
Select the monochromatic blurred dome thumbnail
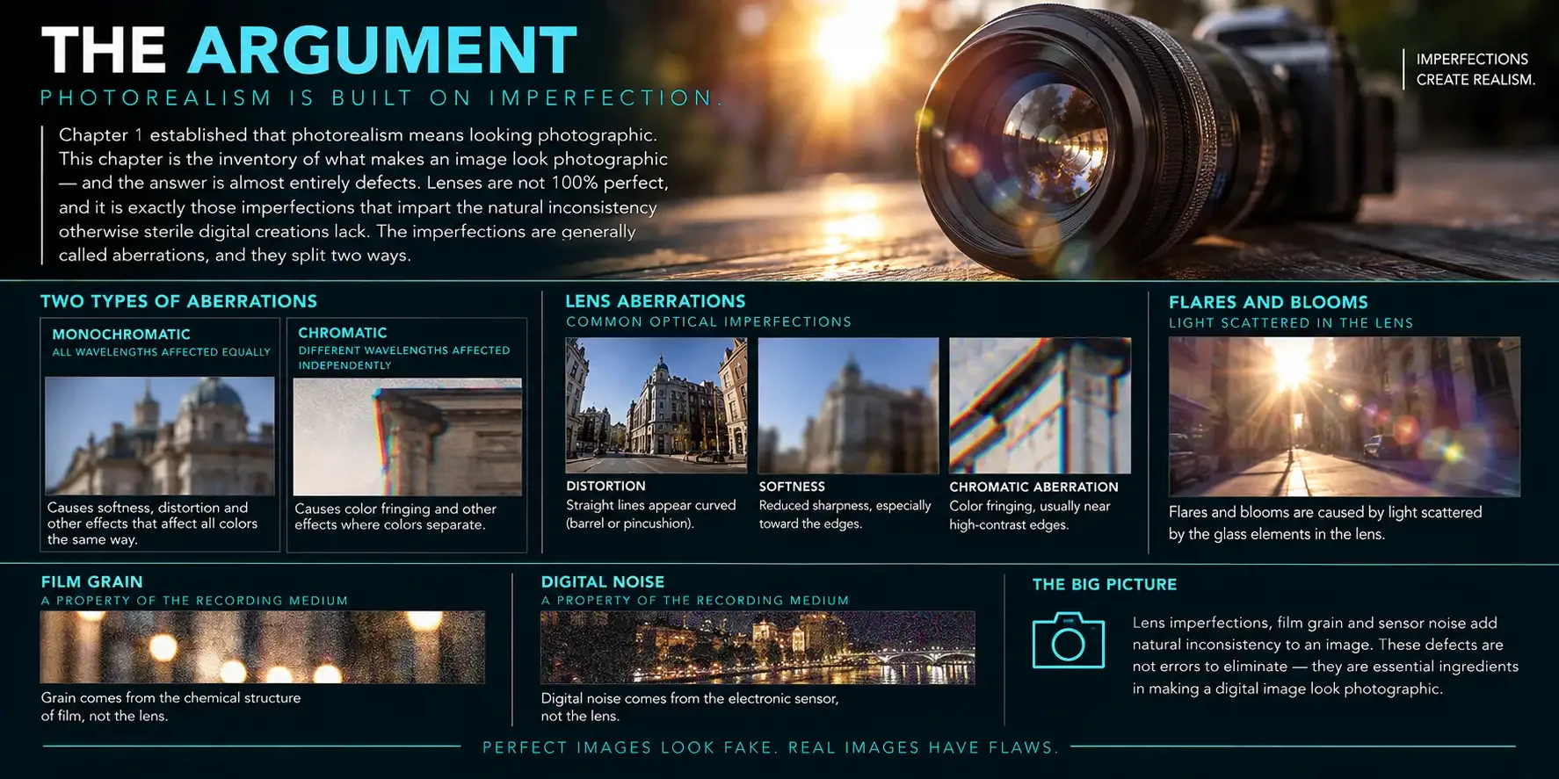point(160,436)
